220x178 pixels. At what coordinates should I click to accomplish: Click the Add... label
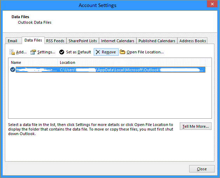click(x=21, y=52)
